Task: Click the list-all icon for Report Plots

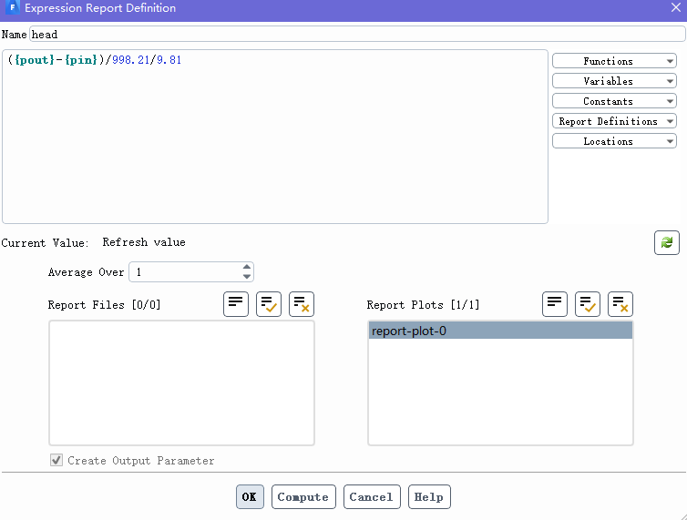Action: [x=555, y=304]
